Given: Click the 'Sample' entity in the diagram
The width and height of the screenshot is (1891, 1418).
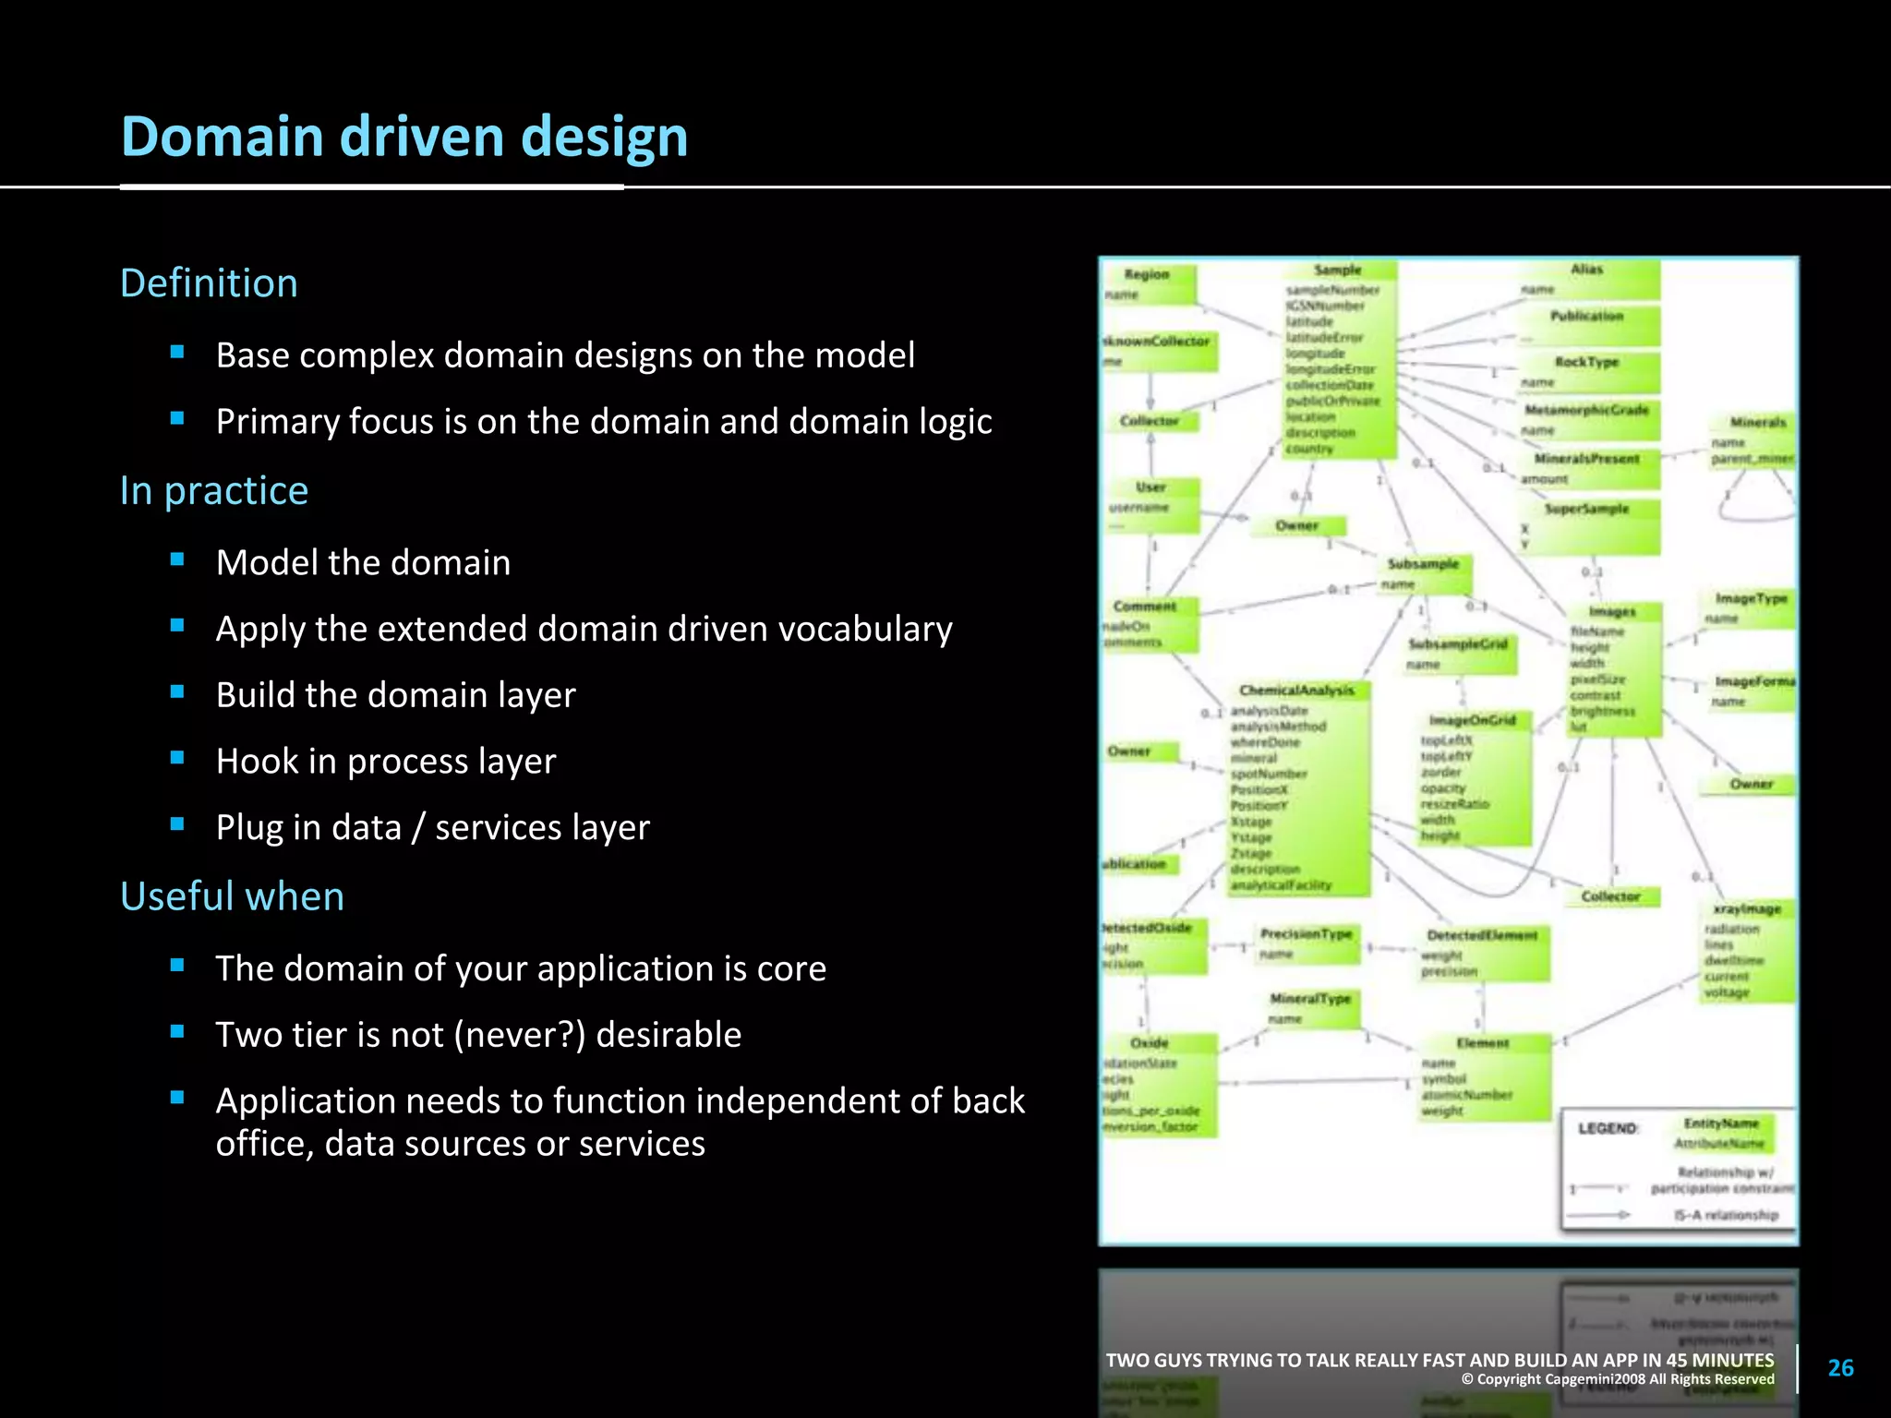Looking at the screenshot, I should pos(1339,360).
